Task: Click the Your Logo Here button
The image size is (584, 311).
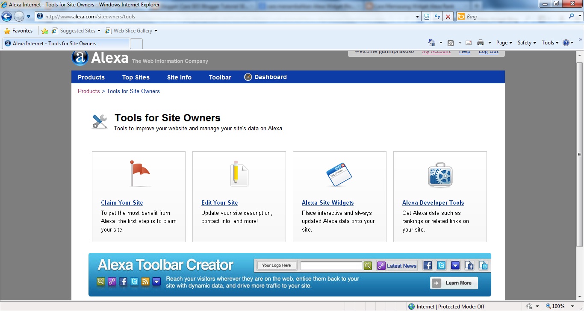Action: pyautogui.click(x=276, y=266)
